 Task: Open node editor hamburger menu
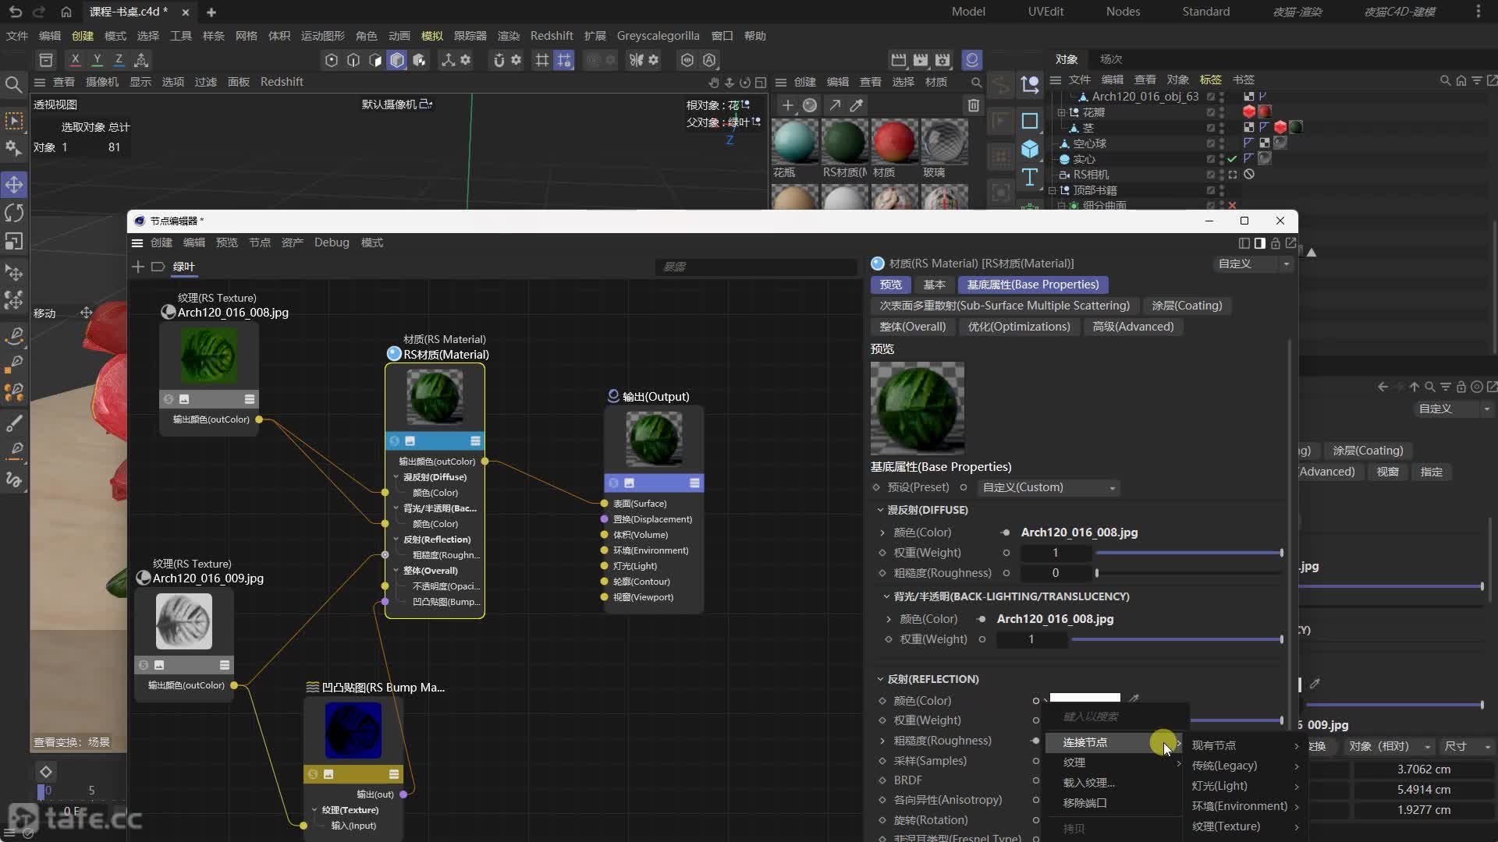137,243
